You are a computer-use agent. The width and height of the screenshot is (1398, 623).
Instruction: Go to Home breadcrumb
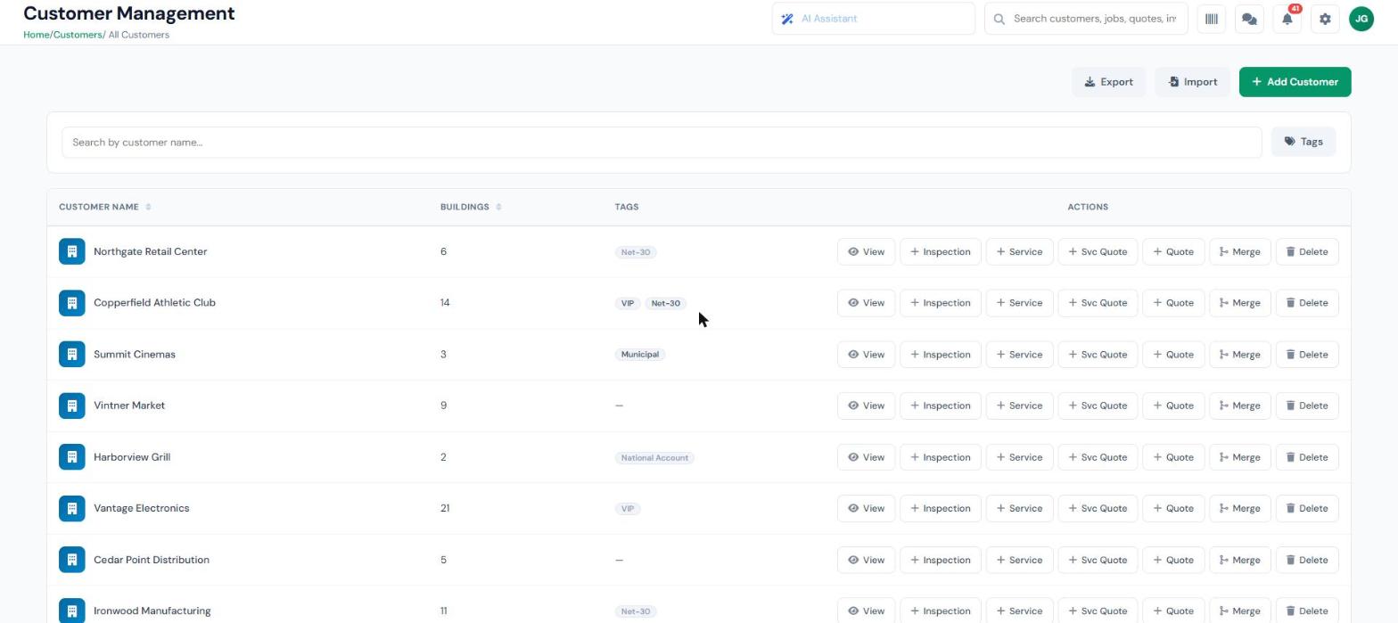(36, 35)
